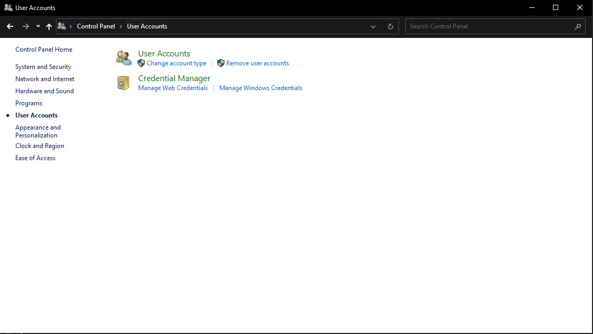
Task: Open Ease of Access category
Action: (x=35, y=158)
